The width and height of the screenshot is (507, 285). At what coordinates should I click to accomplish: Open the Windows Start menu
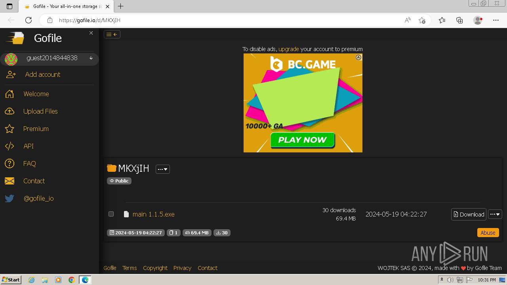coord(11,280)
